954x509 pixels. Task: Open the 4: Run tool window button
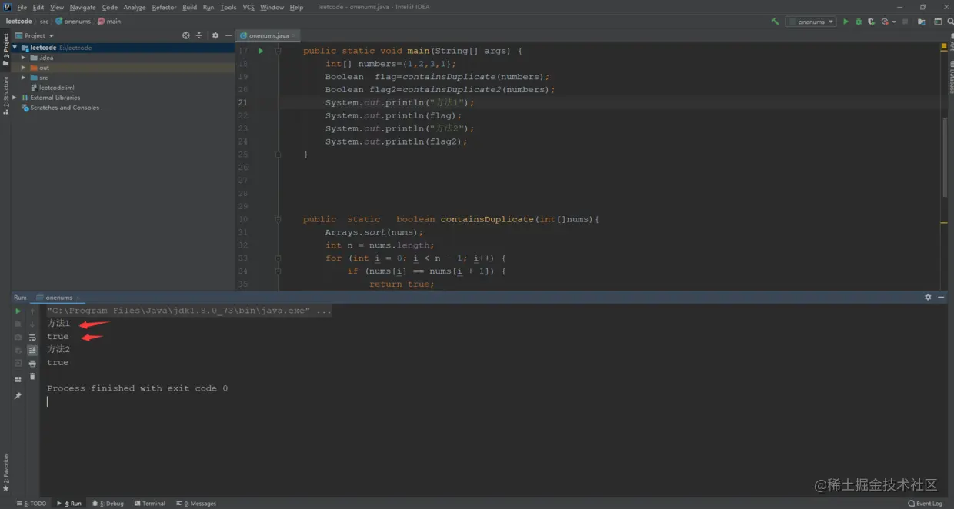tap(69, 504)
